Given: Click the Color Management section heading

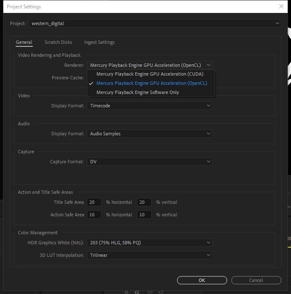Looking at the screenshot, I should coord(38,233).
